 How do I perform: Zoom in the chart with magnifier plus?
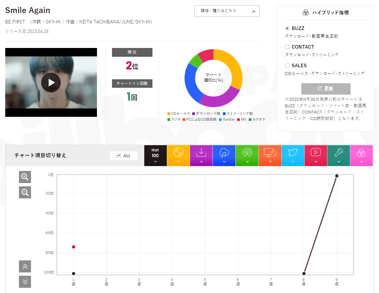pyautogui.click(x=25, y=177)
